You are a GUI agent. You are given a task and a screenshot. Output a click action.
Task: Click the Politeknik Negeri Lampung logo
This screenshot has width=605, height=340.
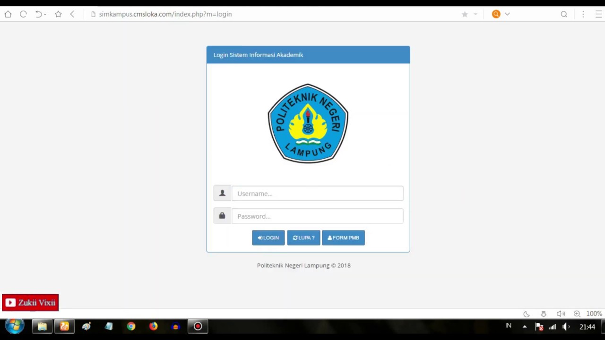point(308,123)
